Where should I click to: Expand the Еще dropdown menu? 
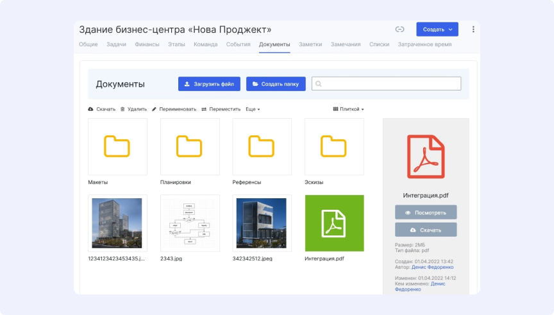(253, 109)
